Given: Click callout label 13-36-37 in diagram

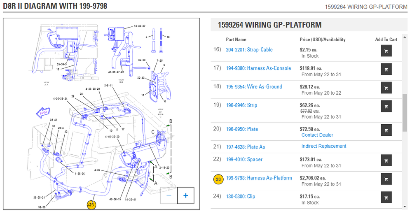Looking at the screenshot, I should tap(140, 26).
